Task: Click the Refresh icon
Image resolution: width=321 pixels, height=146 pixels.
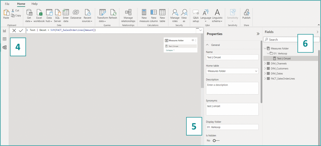Action: [x=113, y=13]
